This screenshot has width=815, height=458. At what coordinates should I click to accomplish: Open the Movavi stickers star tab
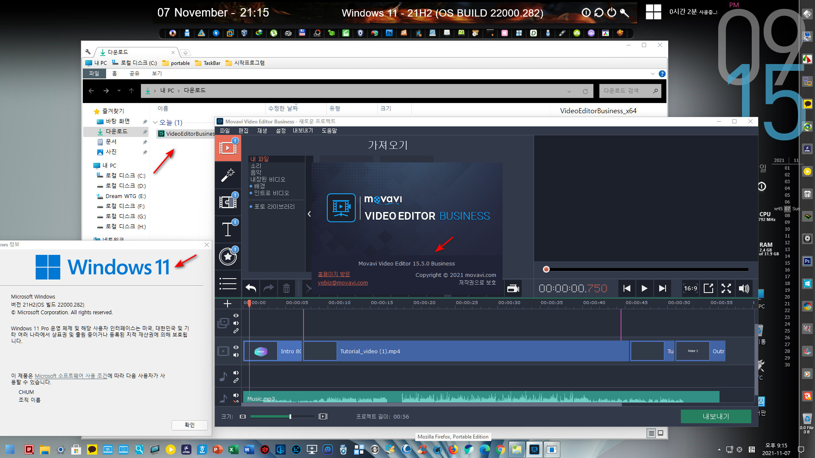coord(228,257)
